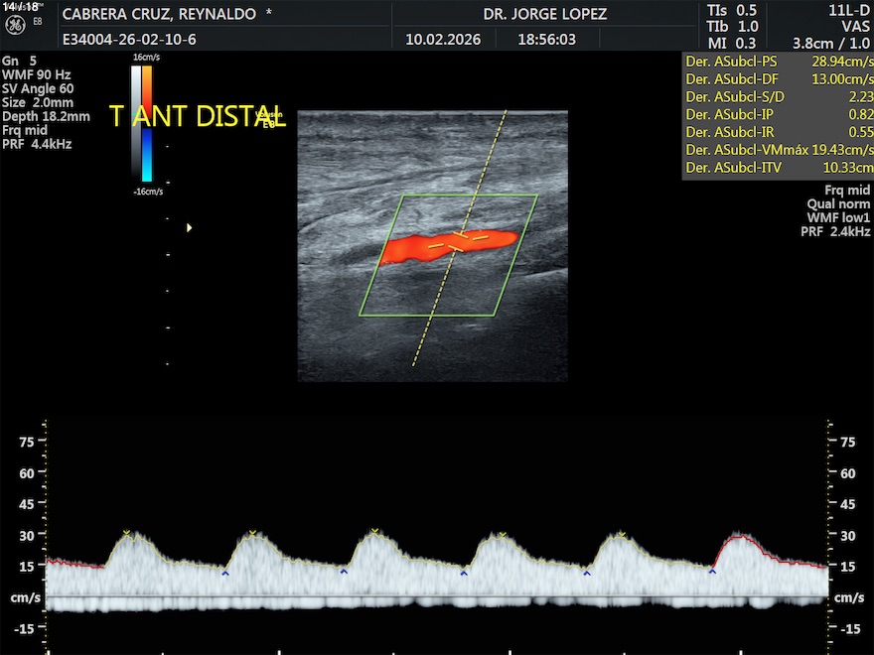This screenshot has height=655, width=874.
Task: Click the spectral Doppler baseline
Action: (437, 596)
